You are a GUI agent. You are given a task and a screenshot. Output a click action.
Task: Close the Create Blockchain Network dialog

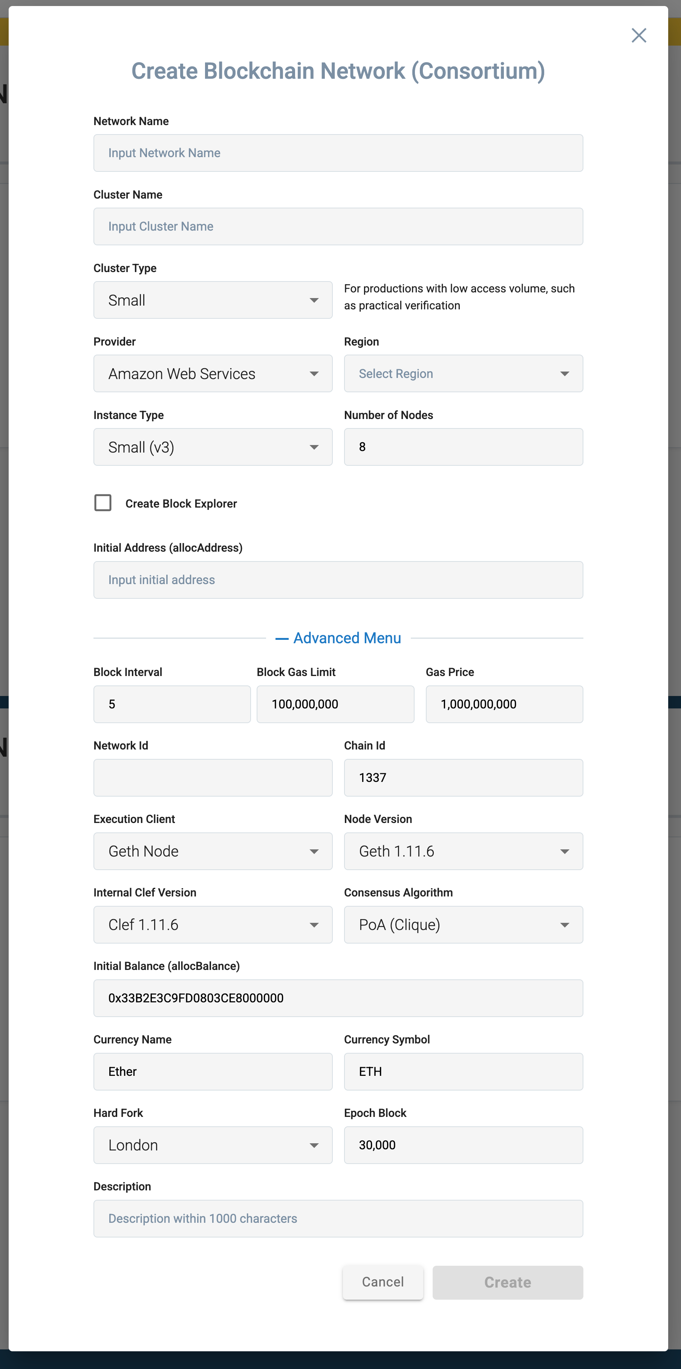(638, 35)
